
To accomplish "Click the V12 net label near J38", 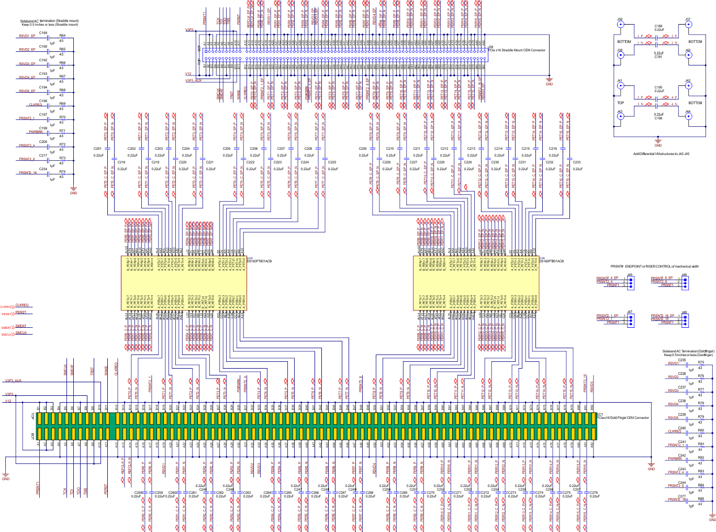I will [188, 74].
